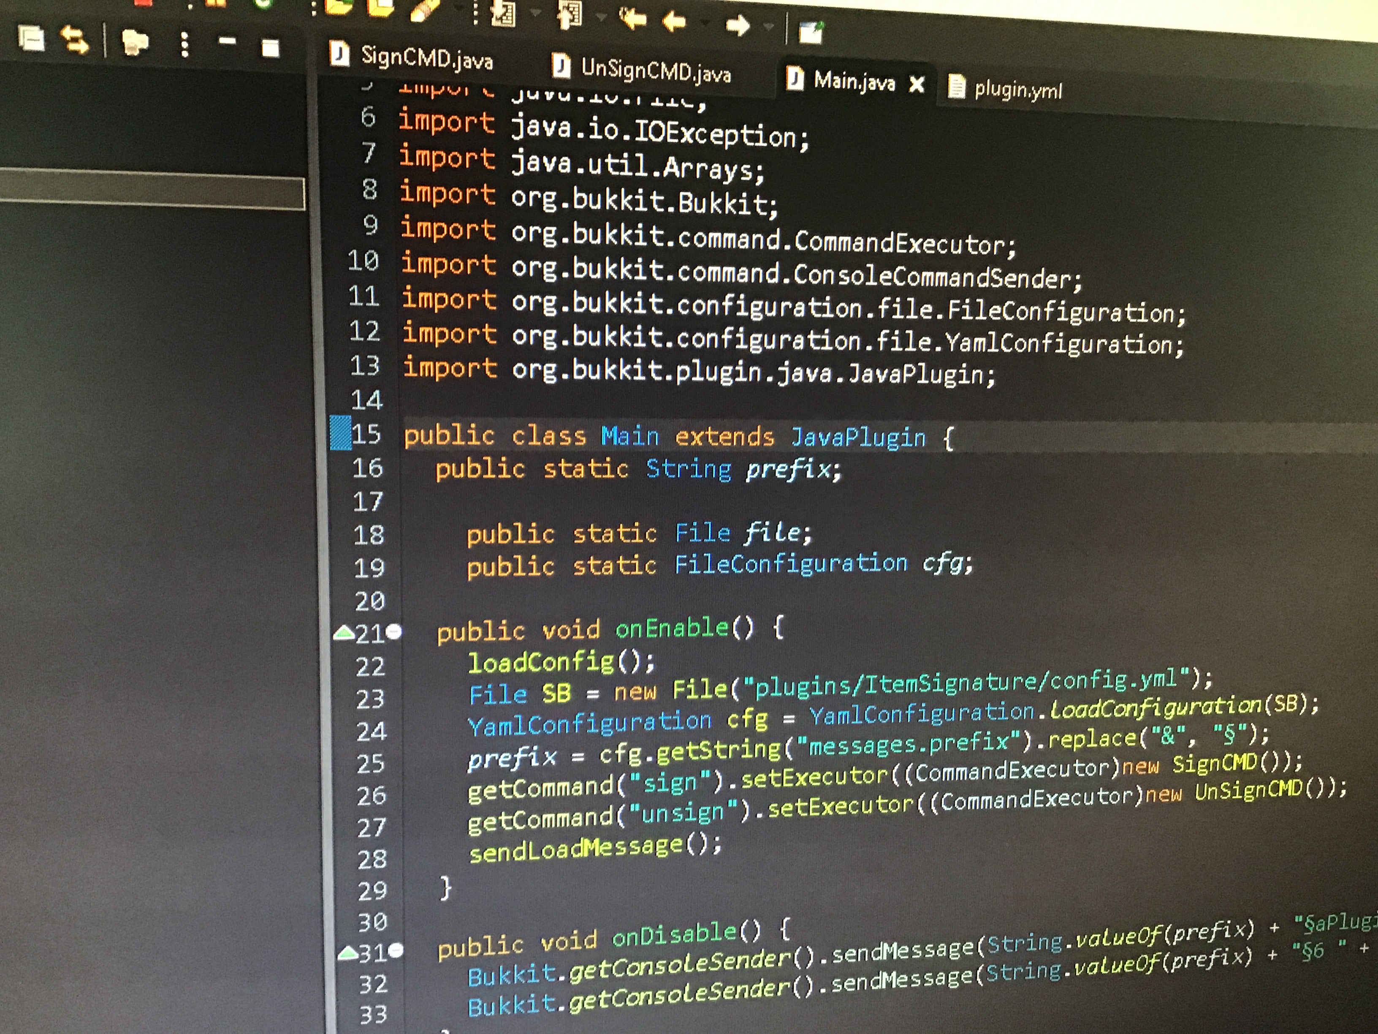Click the 'prefix' field on line 16
Screen dimensions: 1378x1034
788,469
